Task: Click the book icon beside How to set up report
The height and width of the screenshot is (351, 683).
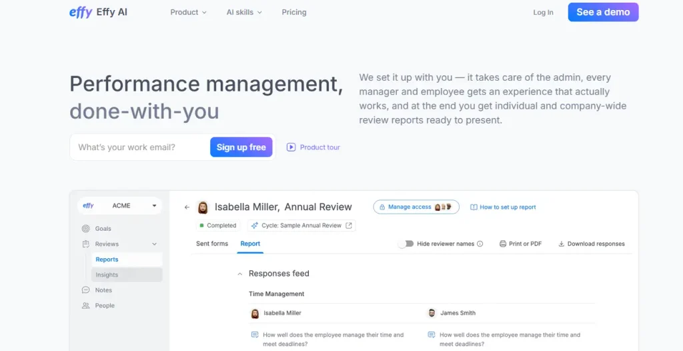Action: click(x=474, y=207)
